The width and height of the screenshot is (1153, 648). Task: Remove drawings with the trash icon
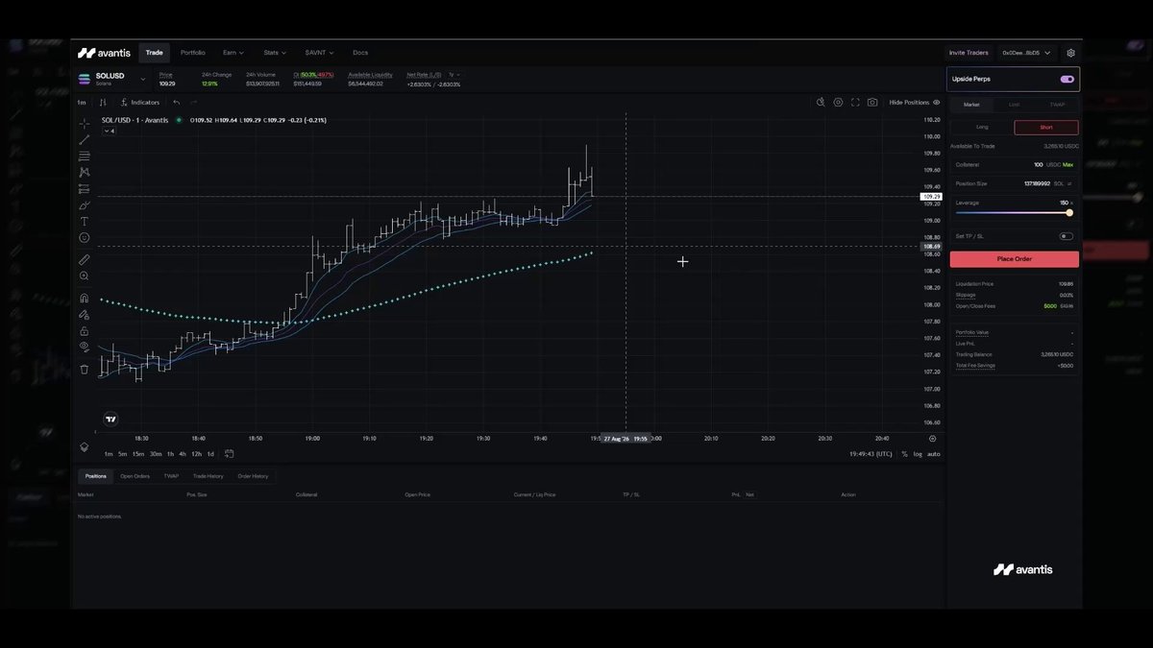coord(85,369)
